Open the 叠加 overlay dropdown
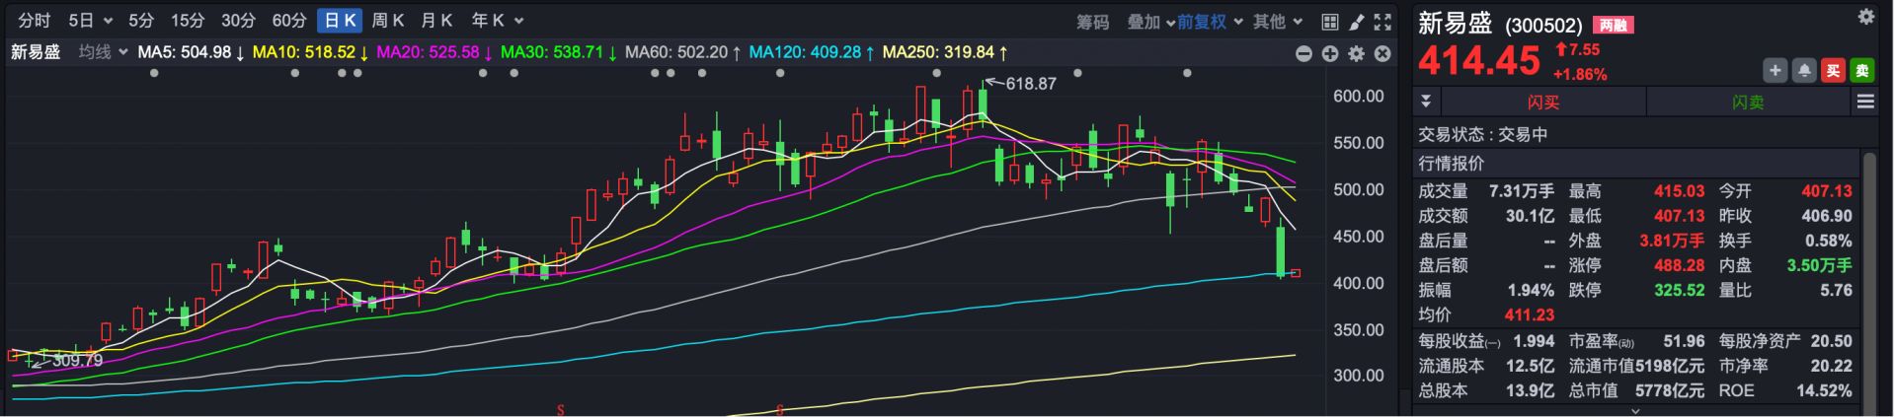 click(1151, 22)
